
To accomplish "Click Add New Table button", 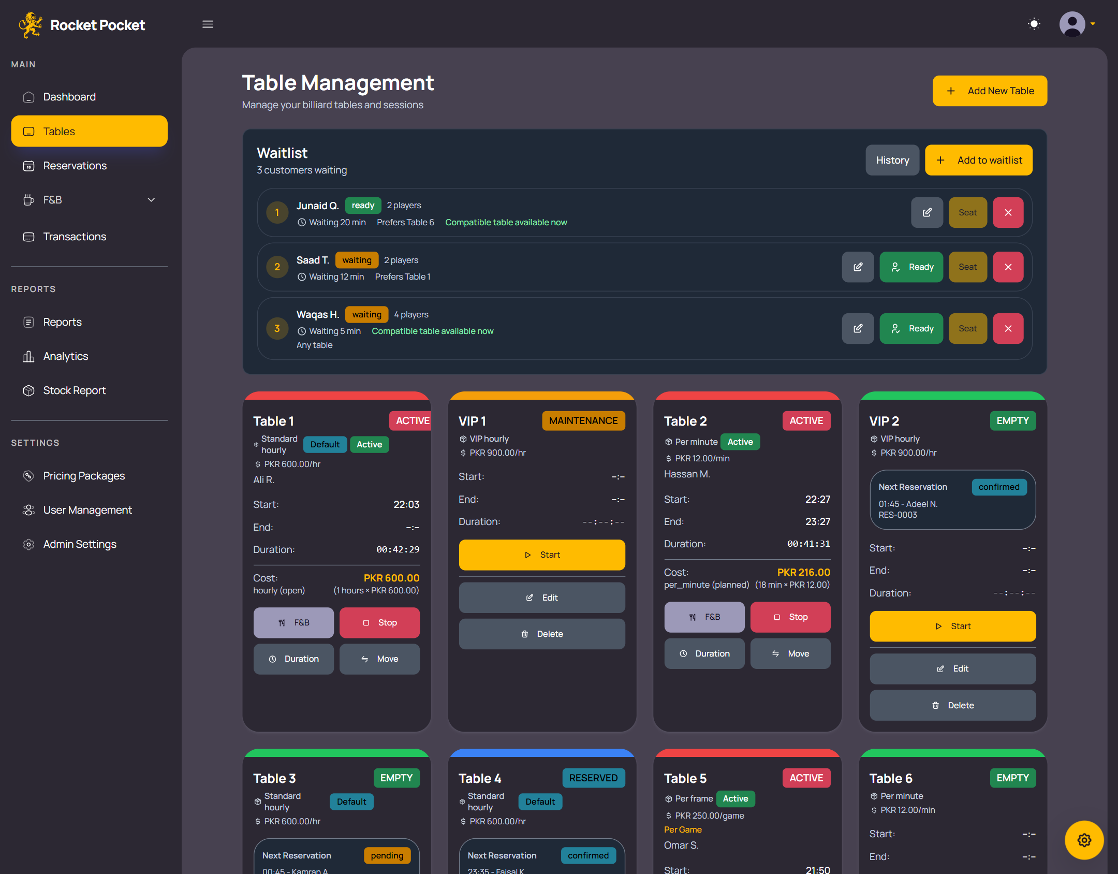I will click(x=990, y=91).
